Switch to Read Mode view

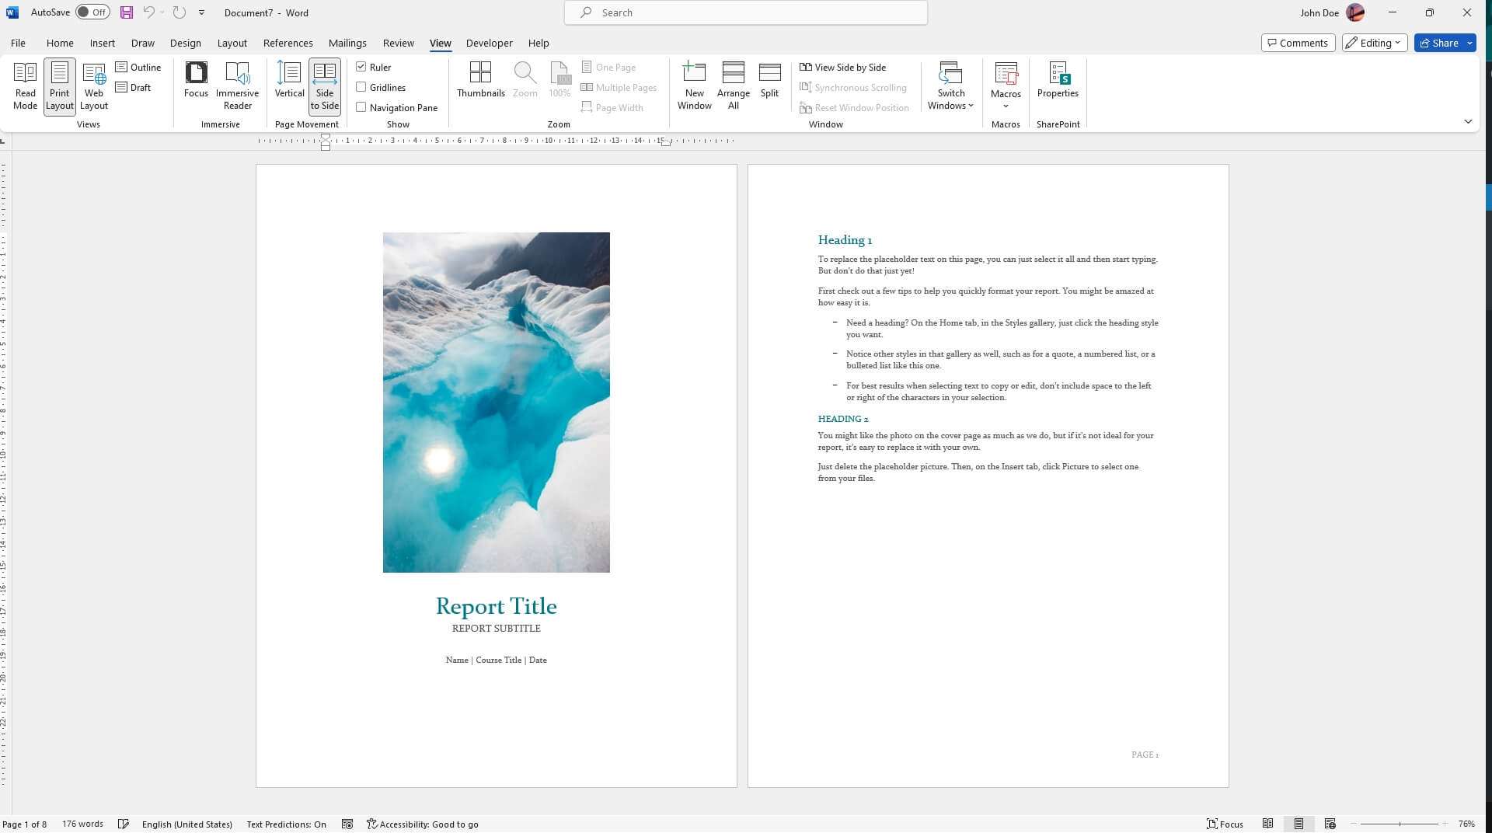[25, 85]
